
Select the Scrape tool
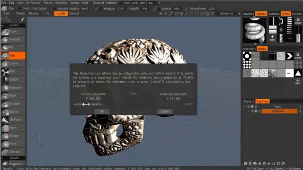[x=13, y=136]
